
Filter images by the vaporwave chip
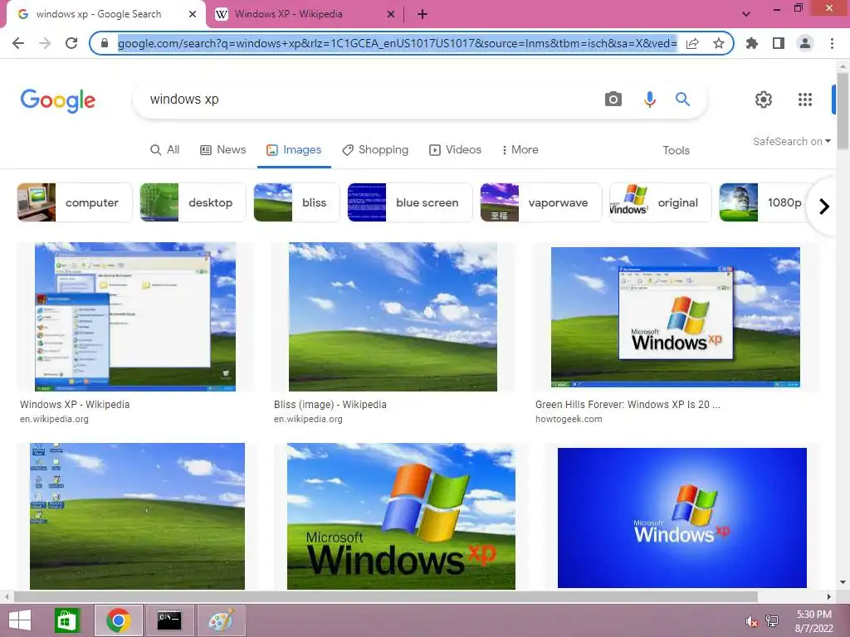[x=541, y=202]
